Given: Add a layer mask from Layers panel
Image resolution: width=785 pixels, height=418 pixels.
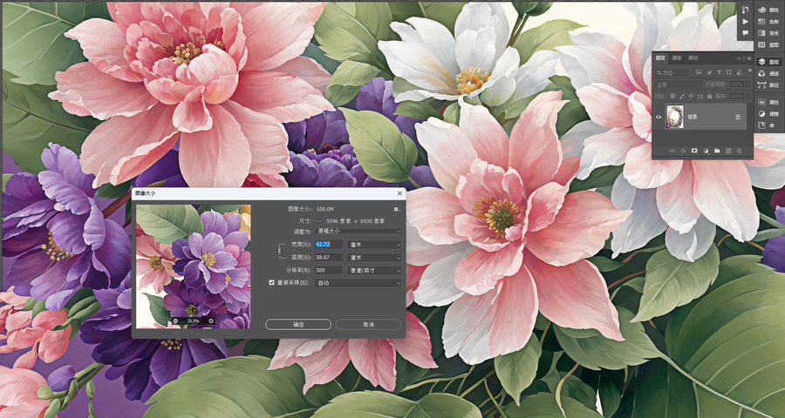Looking at the screenshot, I should (694, 151).
